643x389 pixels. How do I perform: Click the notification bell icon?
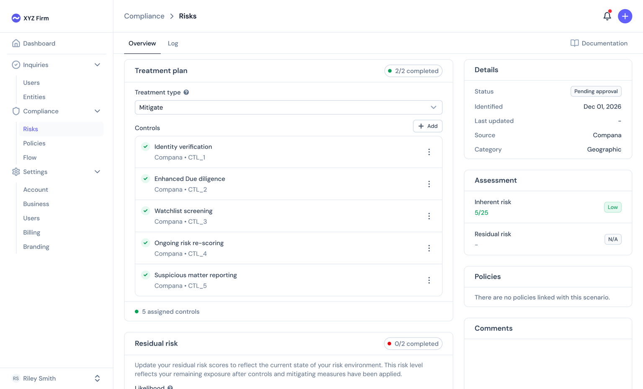point(607,16)
